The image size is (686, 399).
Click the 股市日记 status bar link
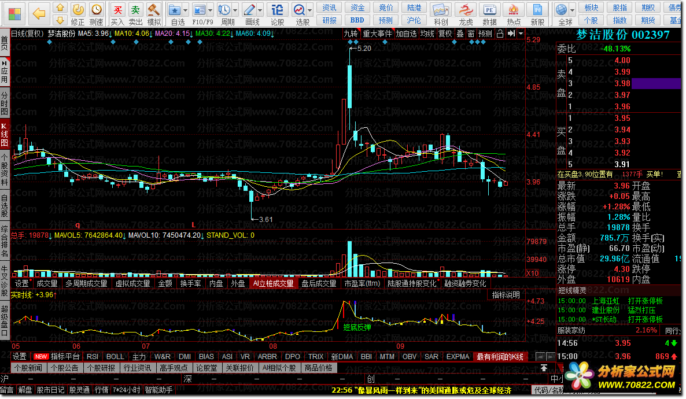[x=50, y=390]
